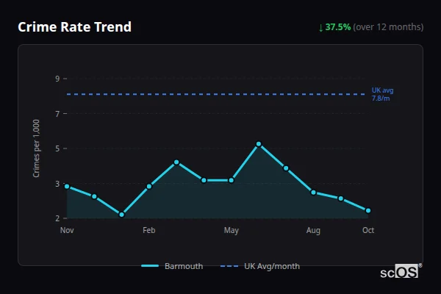Screen dimensions: 441x294
Task: Click the lowest data point near 2
Action: pyautogui.click(x=121, y=215)
